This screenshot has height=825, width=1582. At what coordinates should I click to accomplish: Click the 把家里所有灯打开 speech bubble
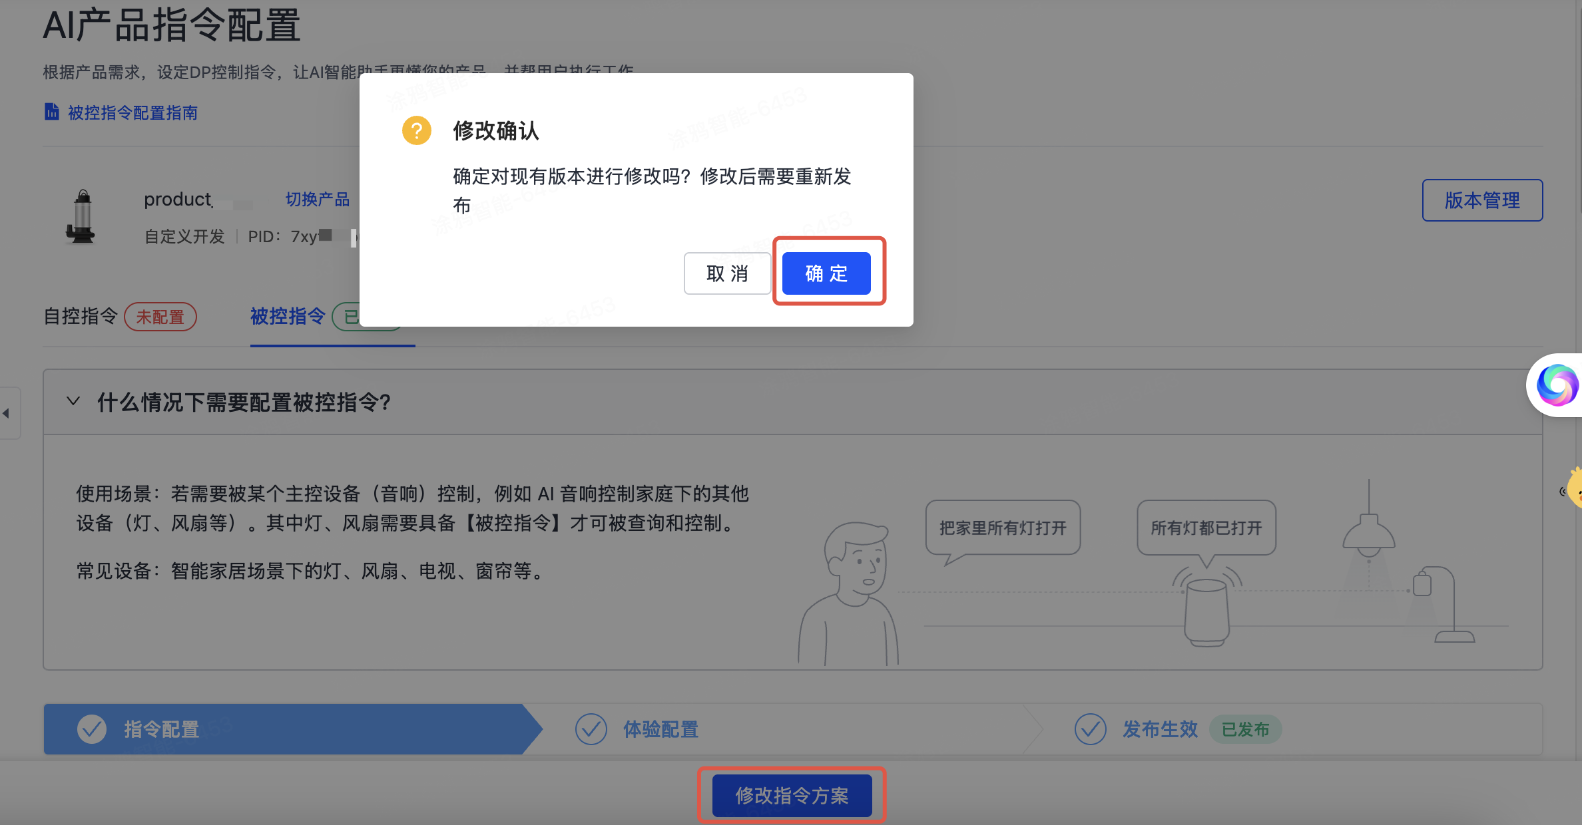(x=1003, y=528)
